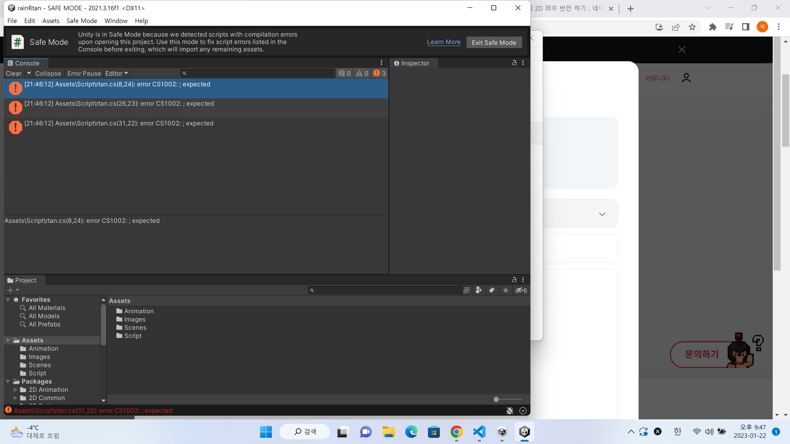Click the debug bug icon in status bar
This screenshot has width=790, height=444.
coord(510,411)
